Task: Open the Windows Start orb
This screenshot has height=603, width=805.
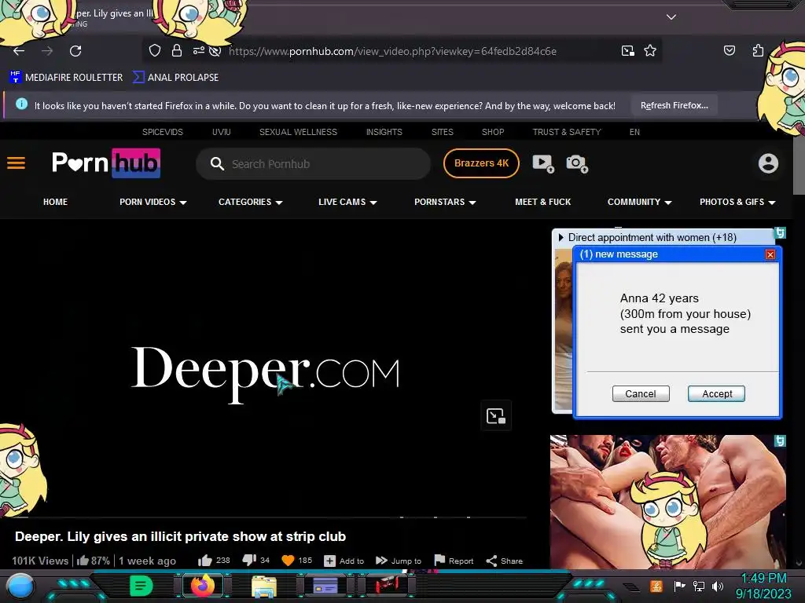Action: click(20, 586)
